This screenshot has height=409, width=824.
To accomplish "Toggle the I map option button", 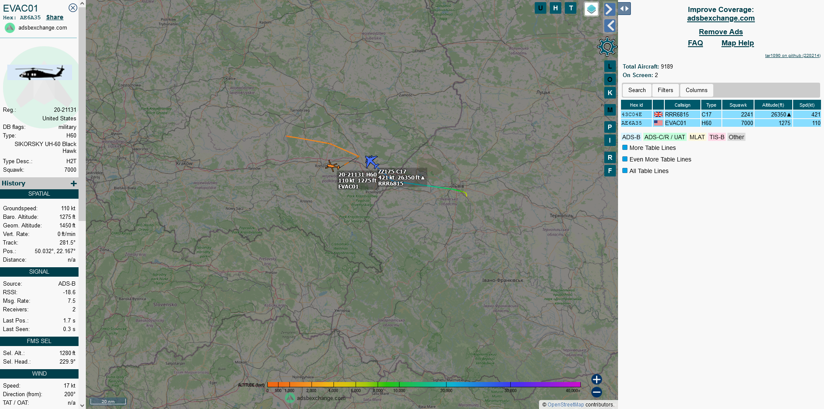I will pyautogui.click(x=610, y=140).
